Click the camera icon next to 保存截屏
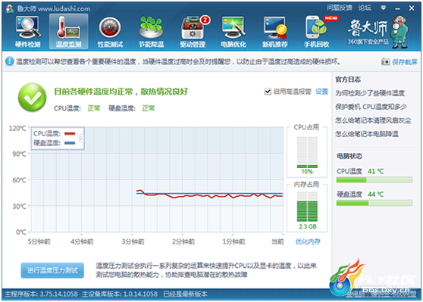423x302 pixels. [386, 62]
